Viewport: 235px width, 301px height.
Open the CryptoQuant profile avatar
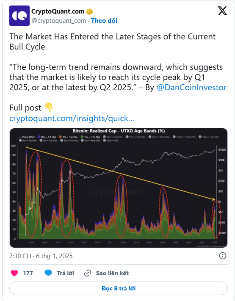tap(19, 16)
